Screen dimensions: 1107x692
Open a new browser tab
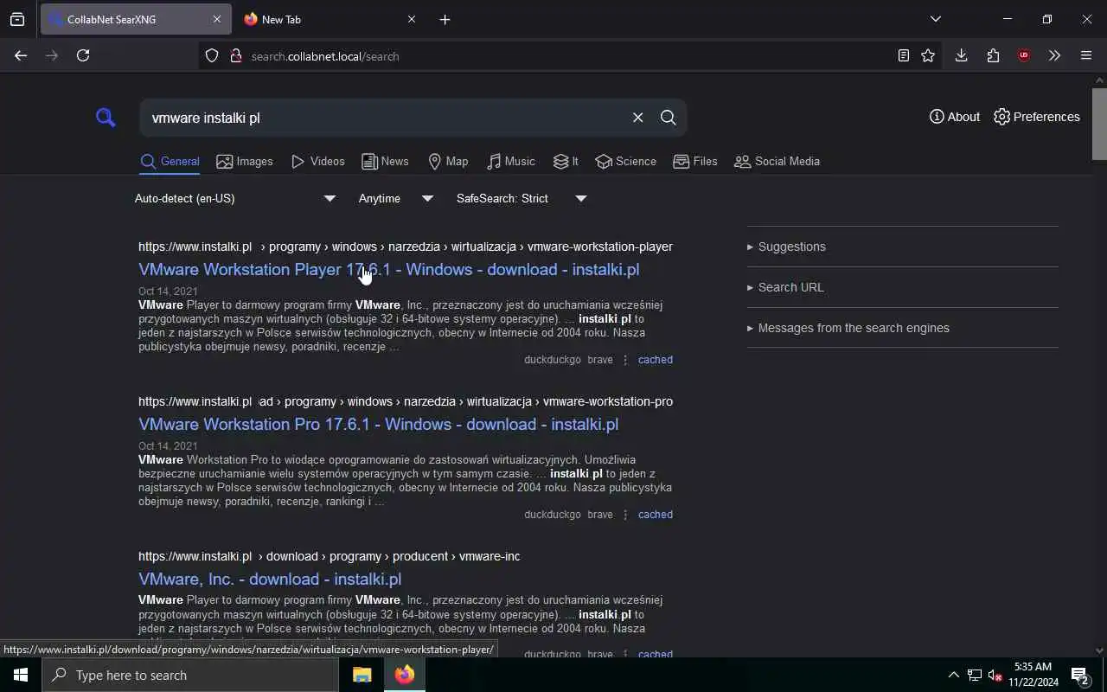[x=445, y=19]
